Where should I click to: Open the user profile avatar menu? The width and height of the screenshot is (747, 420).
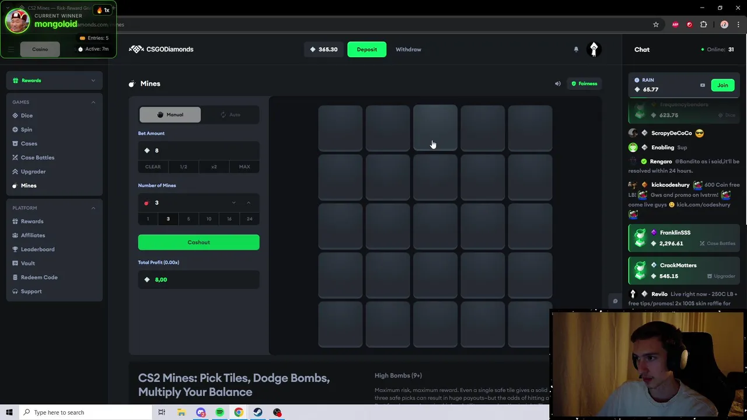(594, 50)
